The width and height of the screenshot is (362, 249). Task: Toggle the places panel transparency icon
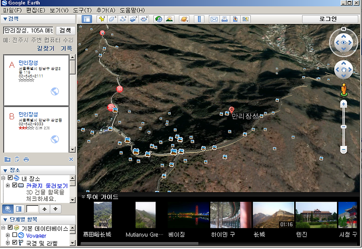[x=19, y=209]
